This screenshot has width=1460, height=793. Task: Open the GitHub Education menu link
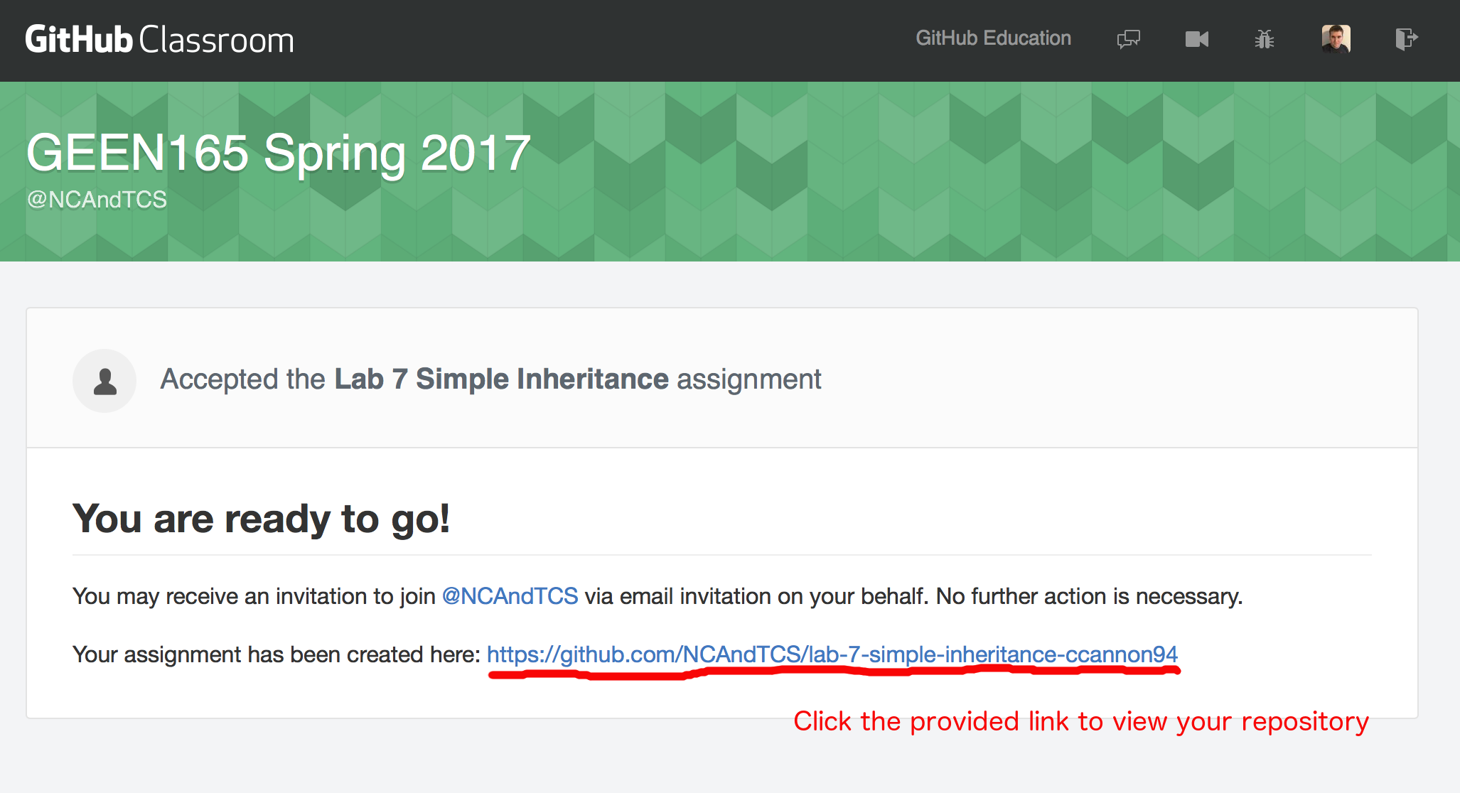[x=993, y=38]
